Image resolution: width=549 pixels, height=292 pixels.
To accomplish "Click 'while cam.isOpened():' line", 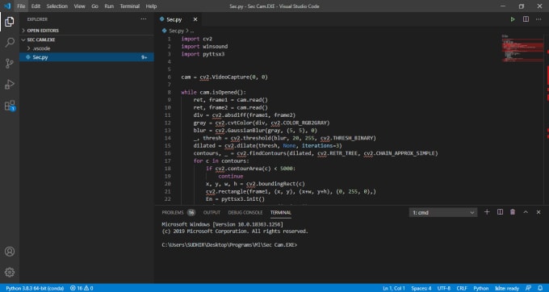I will point(214,92).
